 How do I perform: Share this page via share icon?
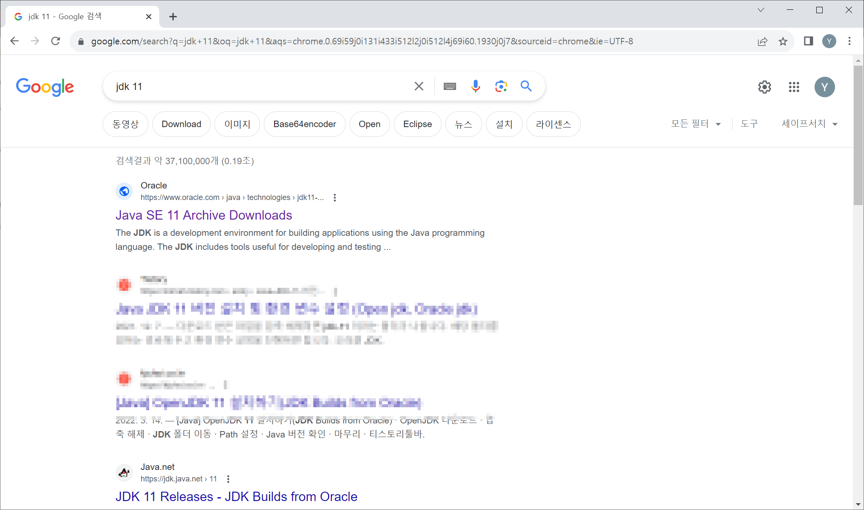763,41
